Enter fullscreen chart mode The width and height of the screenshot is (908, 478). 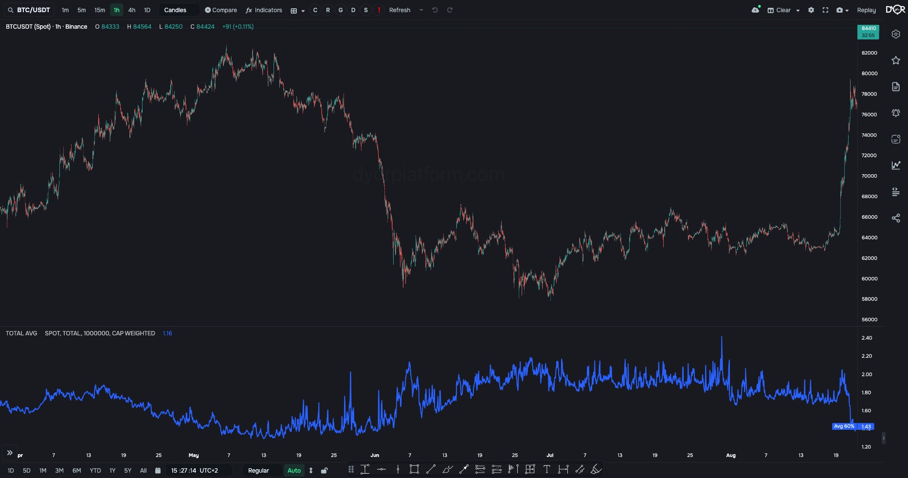[x=825, y=10]
